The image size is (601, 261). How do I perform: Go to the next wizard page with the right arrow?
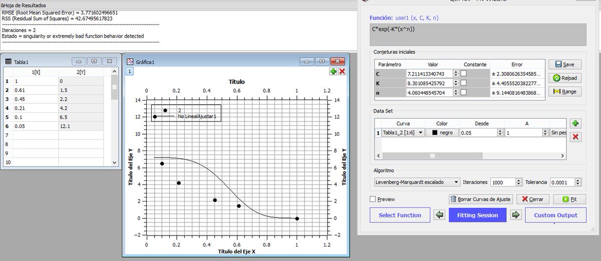[x=516, y=215]
